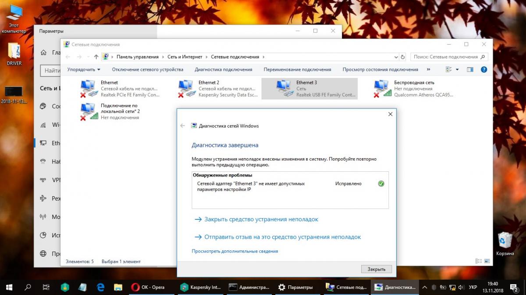Open taskbar search
Image resolution: width=526 pixels, height=295 pixels.
coord(27,287)
